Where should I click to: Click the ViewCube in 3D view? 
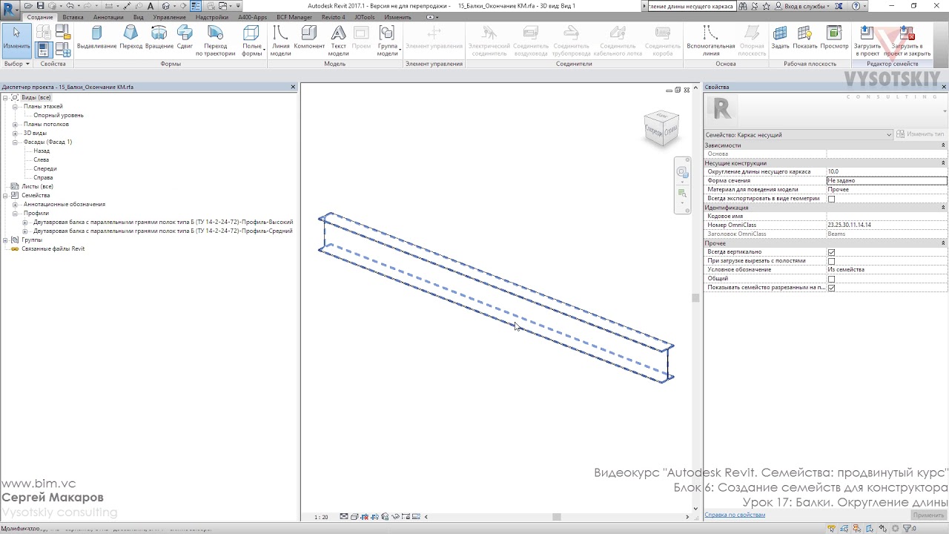click(x=661, y=128)
